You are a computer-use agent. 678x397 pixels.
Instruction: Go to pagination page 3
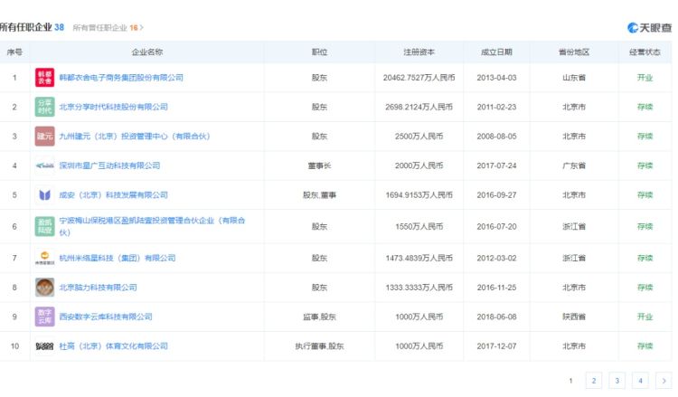(x=617, y=381)
